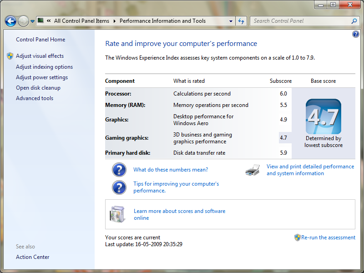Expand the breadcrumb root chevron

click(48, 21)
